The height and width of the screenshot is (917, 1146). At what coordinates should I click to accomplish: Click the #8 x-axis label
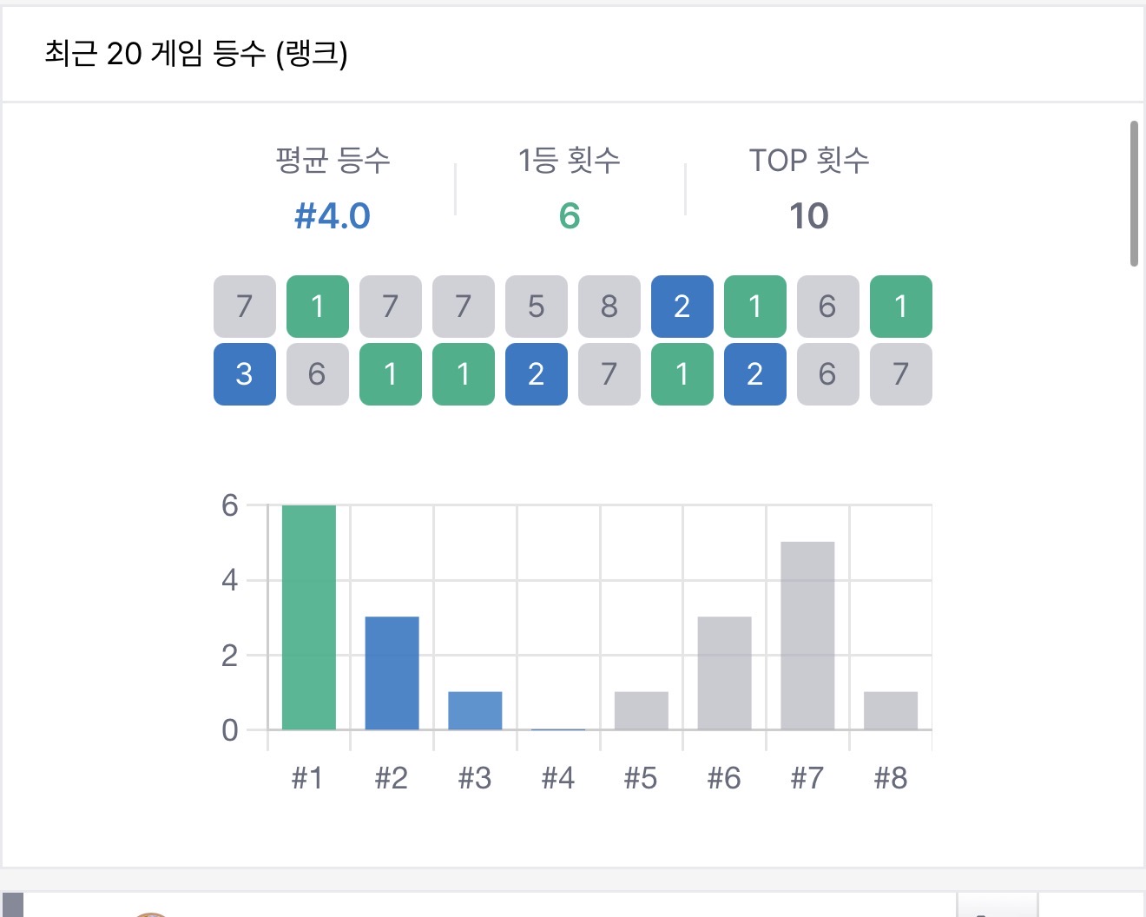(891, 778)
